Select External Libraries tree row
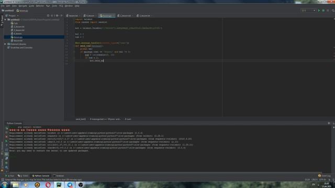The width and height of the screenshot is (335, 188). pos(17,44)
